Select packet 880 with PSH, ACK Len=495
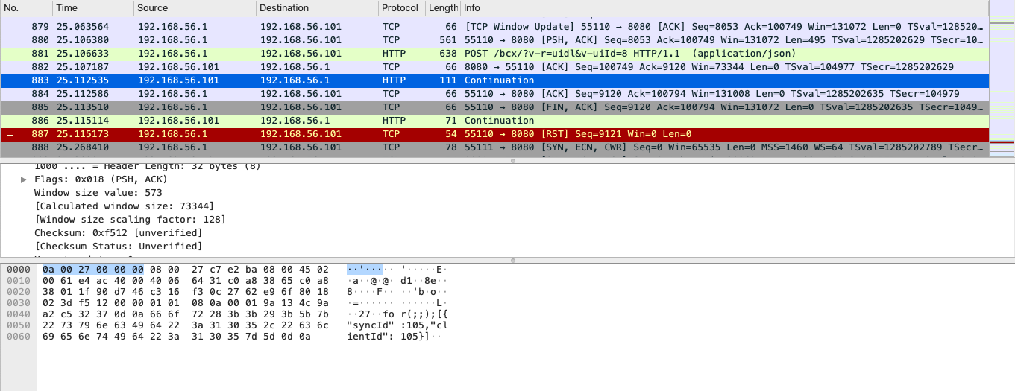The width and height of the screenshot is (1015, 391). point(494,40)
